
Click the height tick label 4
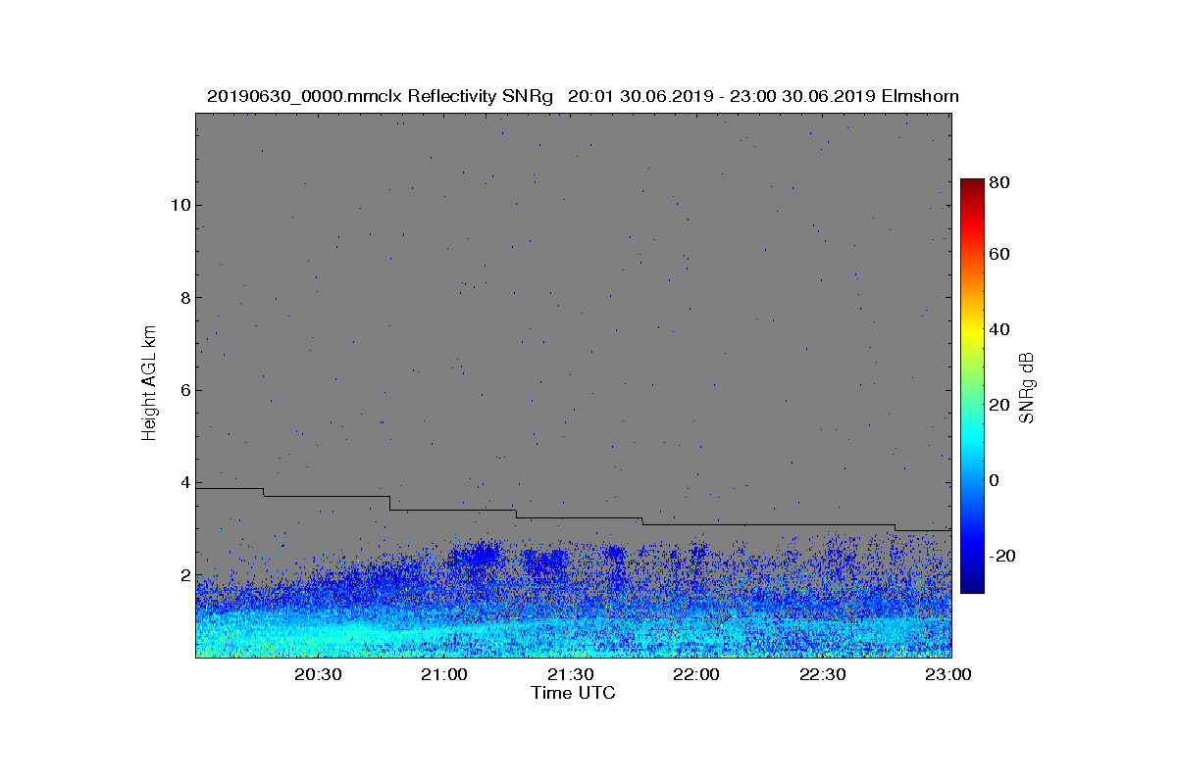point(184,483)
